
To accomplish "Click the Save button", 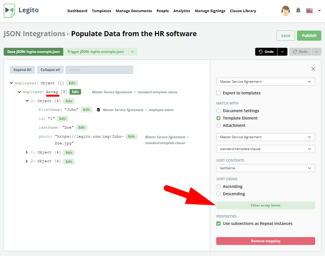I will point(286,36).
